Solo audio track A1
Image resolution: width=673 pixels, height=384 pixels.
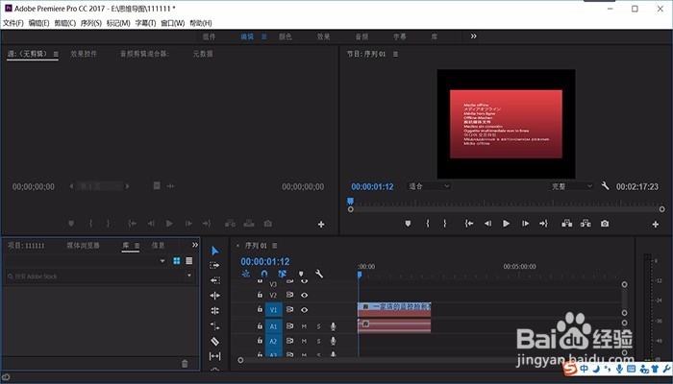pos(318,326)
